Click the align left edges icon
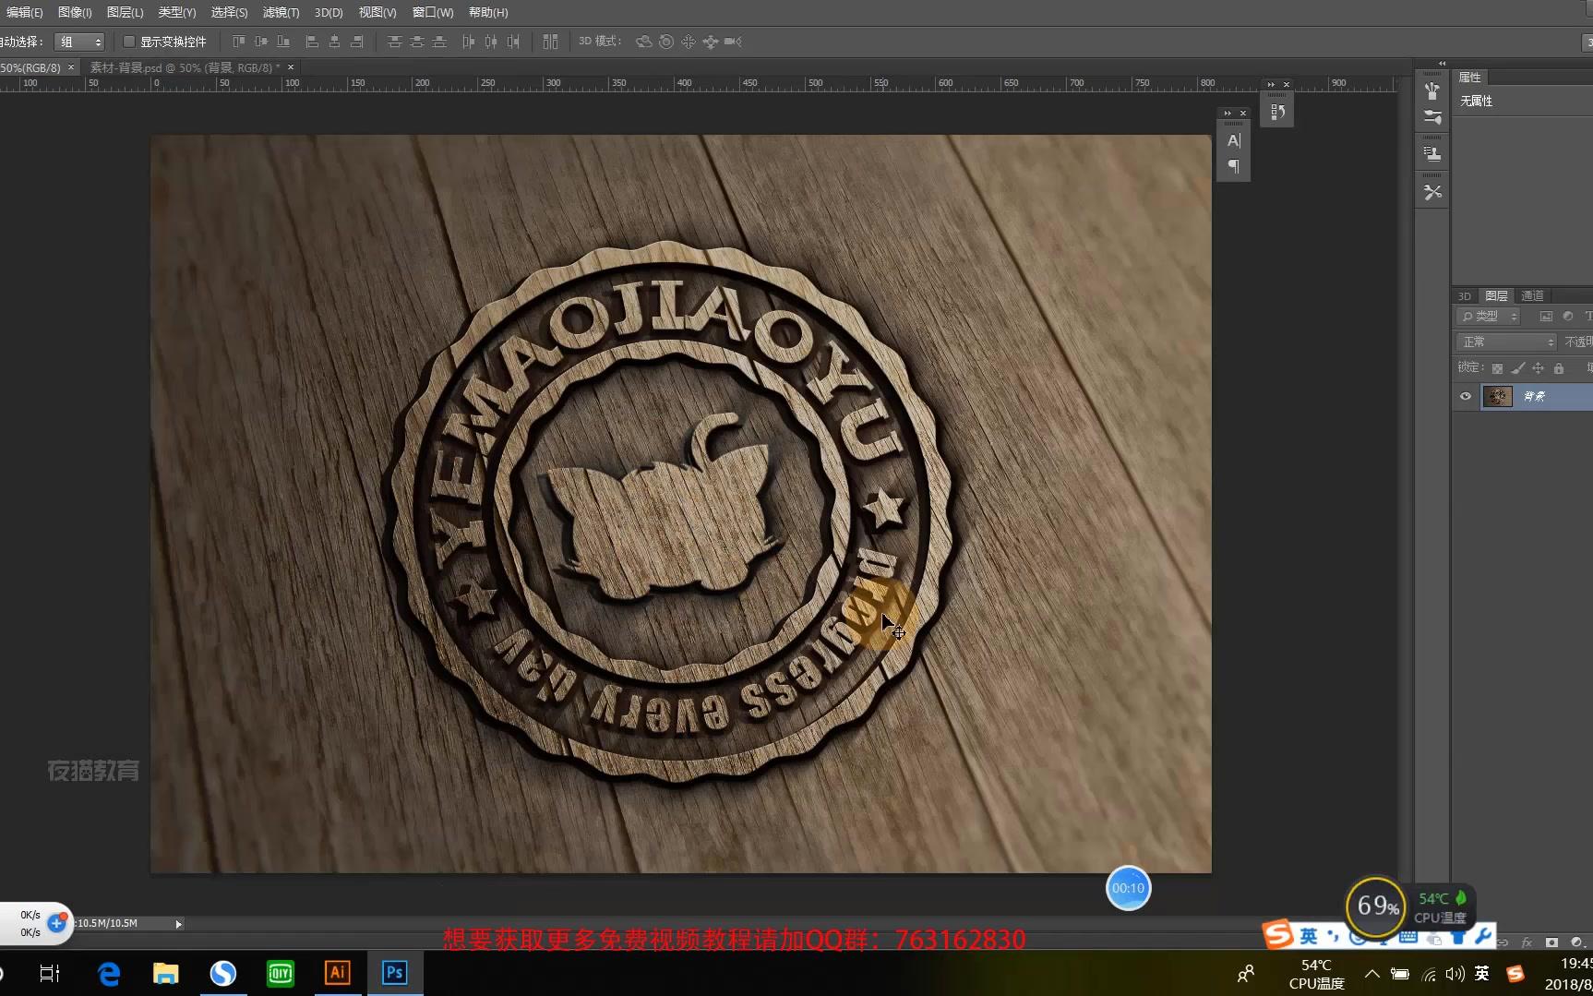This screenshot has height=996, width=1593. (312, 42)
